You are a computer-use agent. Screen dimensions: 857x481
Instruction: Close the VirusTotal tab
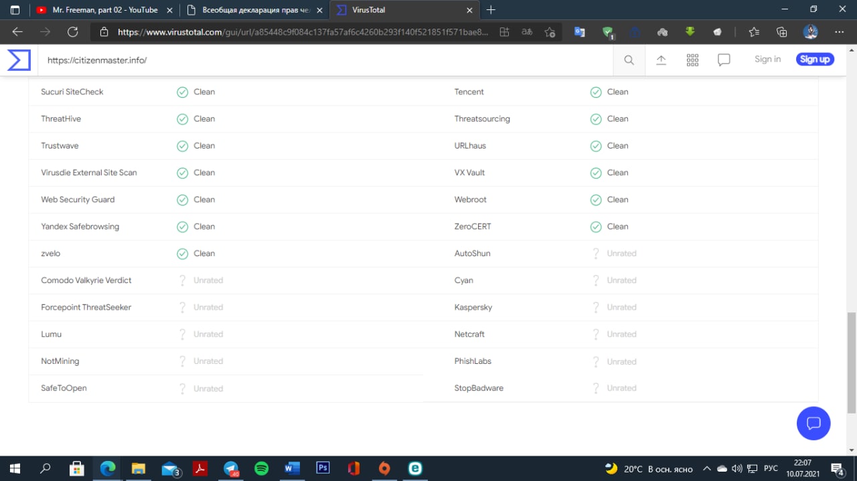469,10
